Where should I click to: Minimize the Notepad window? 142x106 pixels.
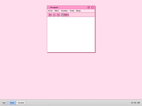pos(89,7)
